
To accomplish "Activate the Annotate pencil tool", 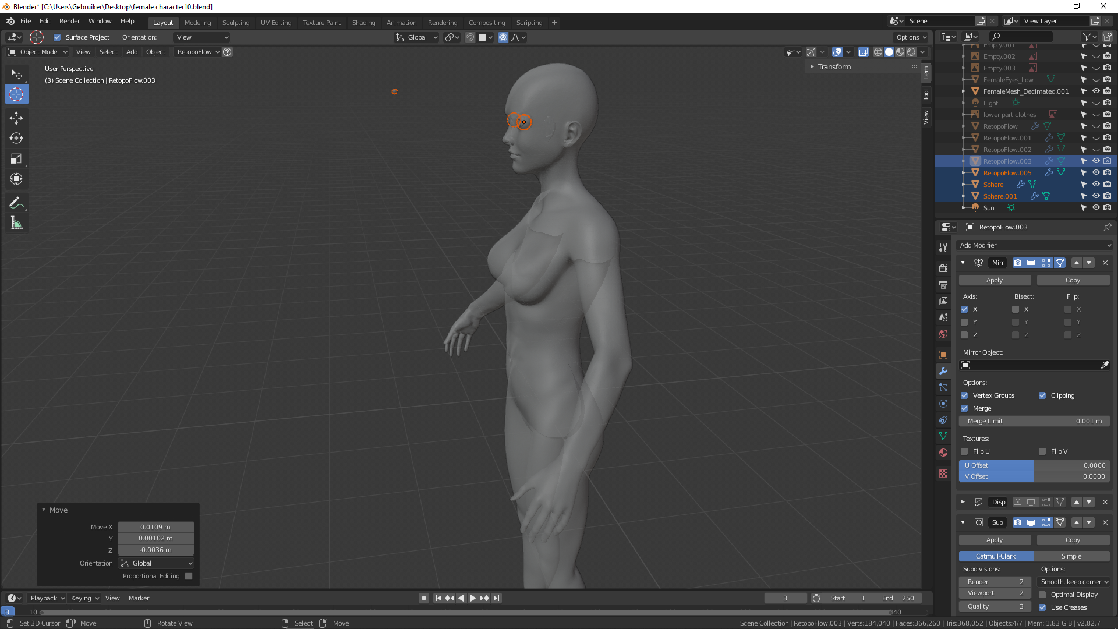I will point(16,203).
